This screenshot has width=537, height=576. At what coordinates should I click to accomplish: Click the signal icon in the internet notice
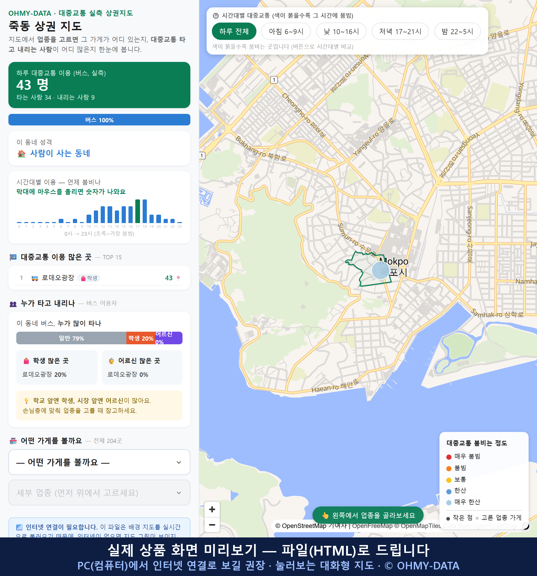point(19,527)
